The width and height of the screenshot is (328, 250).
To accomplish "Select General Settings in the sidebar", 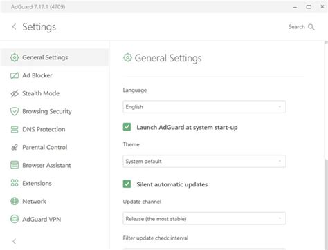I will (55, 57).
